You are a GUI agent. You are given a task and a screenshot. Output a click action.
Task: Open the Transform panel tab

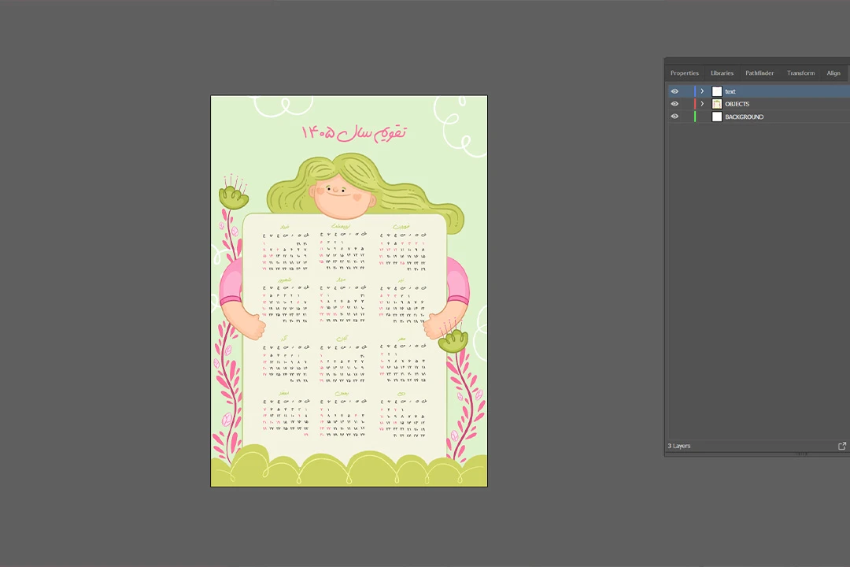coord(800,73)
